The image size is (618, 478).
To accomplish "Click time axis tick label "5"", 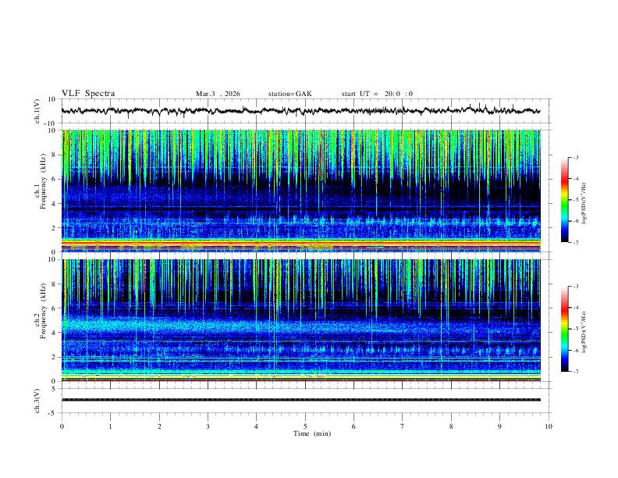I will coord(305,426).
